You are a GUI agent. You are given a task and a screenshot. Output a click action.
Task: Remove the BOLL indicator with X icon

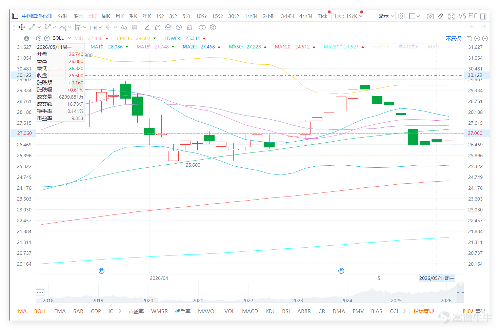47,38
